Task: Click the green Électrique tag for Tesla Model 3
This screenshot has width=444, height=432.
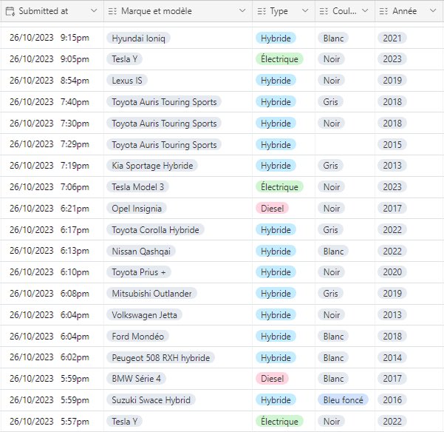Action: click(279, 187)
